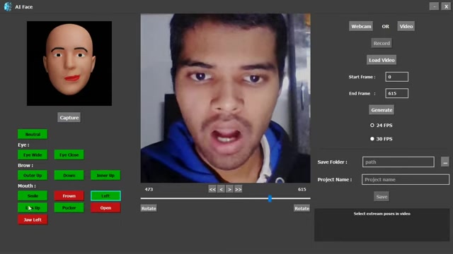Screen dimensions: 453x254
Task: Select the Pucker pose button
Action: 69,207
